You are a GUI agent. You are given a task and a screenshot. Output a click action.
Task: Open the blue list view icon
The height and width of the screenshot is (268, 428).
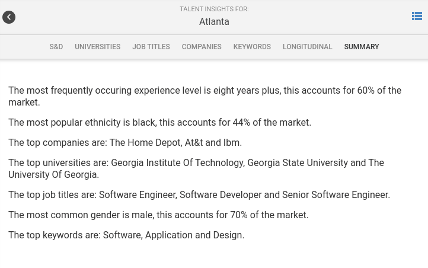coord(417,16)
